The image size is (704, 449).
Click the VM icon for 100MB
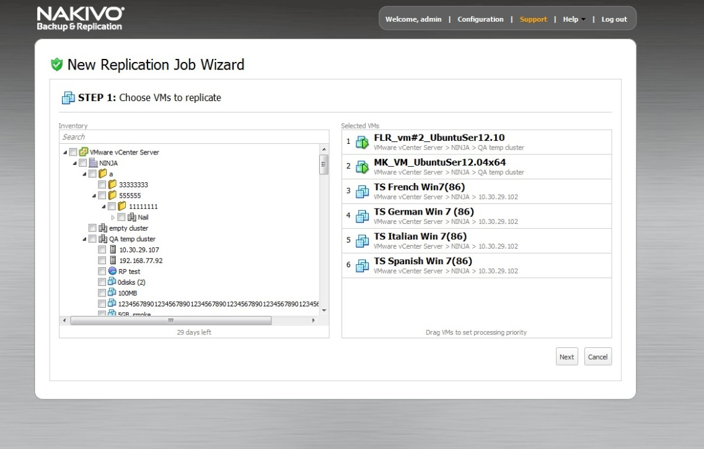(112, 293)
